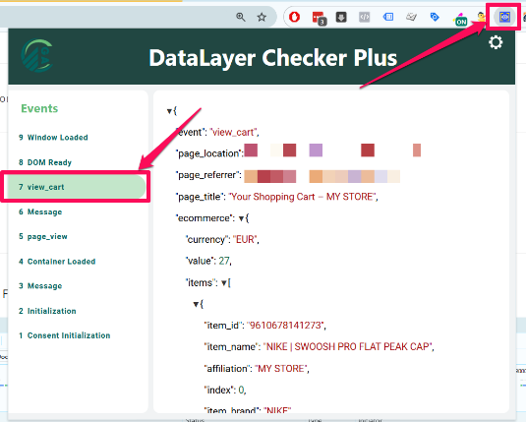Select the 9 Window Loaded event
The height and width of the screenshot is (422, 526).
pyautogui.click(x=53, y=138)
